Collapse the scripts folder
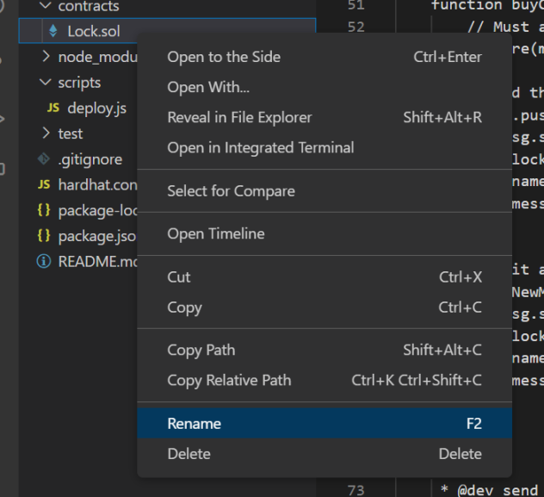Screen dimensions: 544x497 46,83
